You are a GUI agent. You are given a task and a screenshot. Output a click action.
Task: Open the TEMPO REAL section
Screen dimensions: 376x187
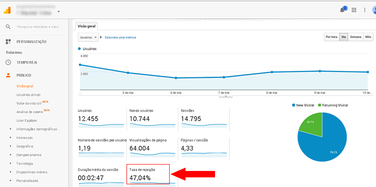27,62
